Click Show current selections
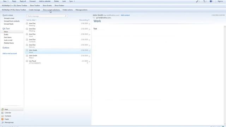This screenshot has height=127, width=226. point(51,10)
